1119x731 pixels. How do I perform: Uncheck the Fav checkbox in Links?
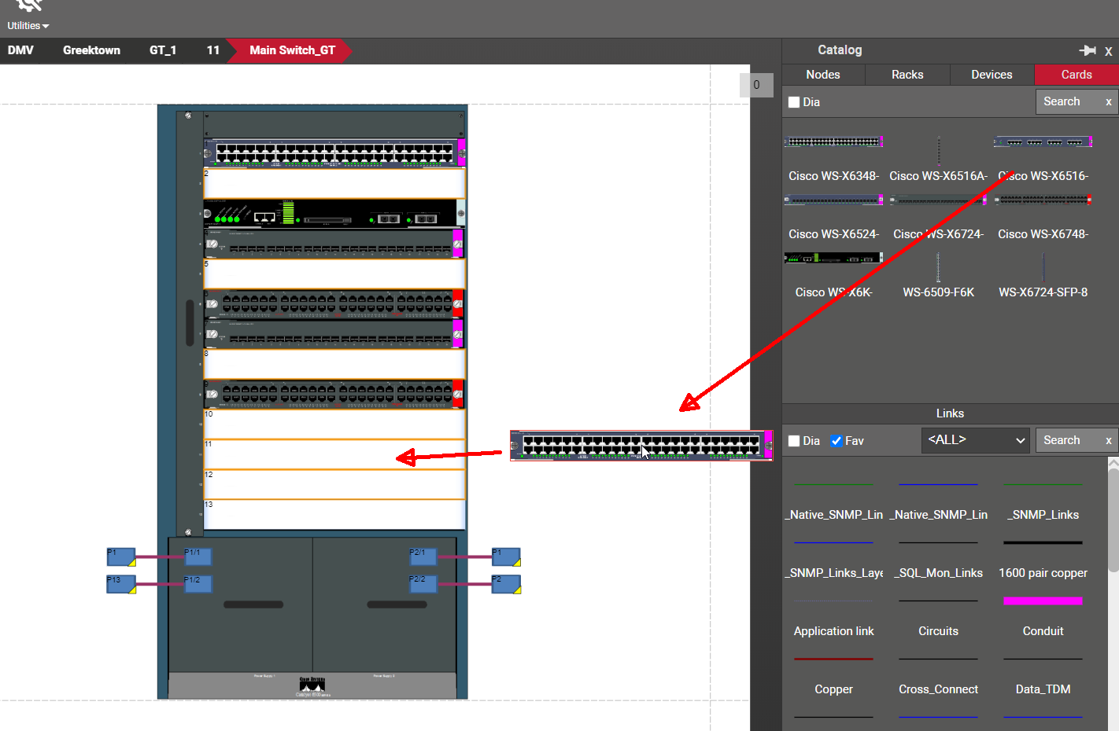pos(836,441)
